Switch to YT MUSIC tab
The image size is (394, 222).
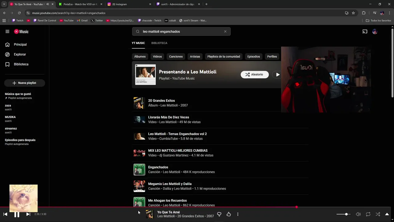138,43
